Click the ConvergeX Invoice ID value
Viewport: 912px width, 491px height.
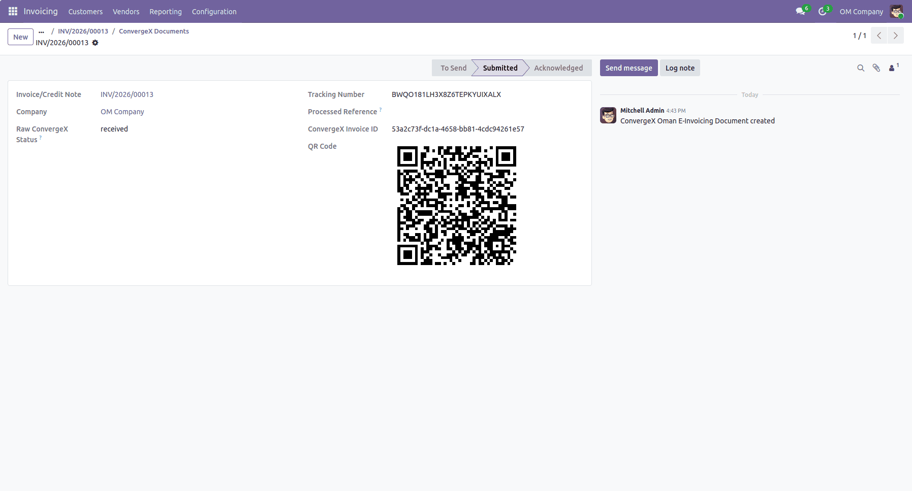pos(458,129)
